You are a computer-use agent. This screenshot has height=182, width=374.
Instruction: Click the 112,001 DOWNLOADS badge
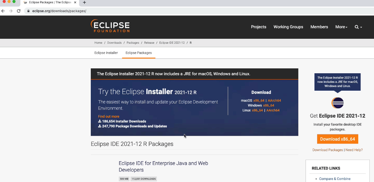click(x=144, y=179)
